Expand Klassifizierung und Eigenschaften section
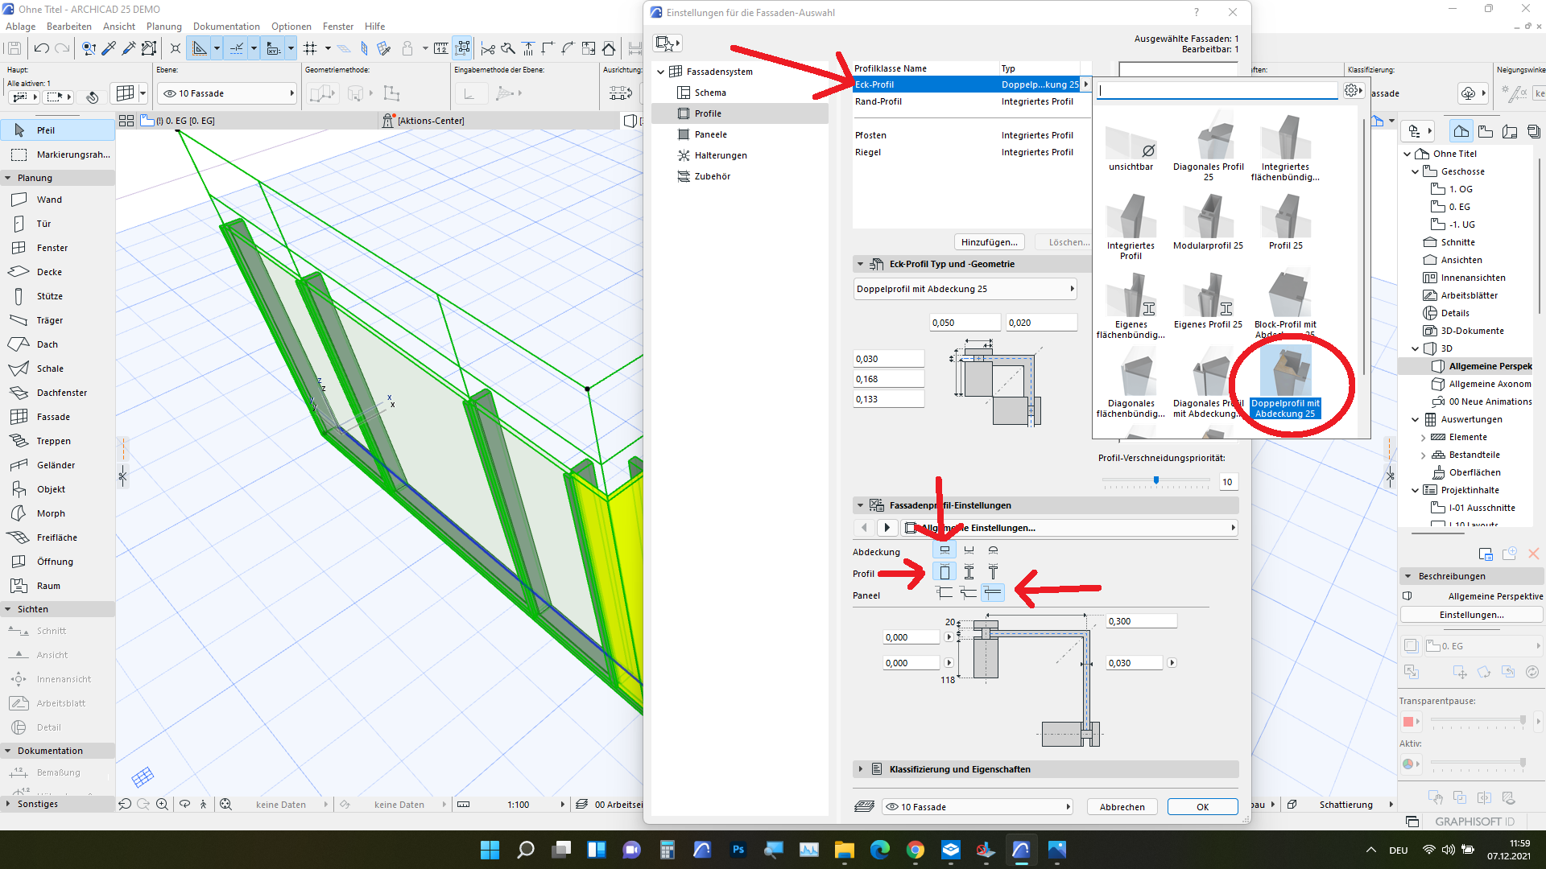Screen dimensions: 1546x869 click(x=860, y=769)
